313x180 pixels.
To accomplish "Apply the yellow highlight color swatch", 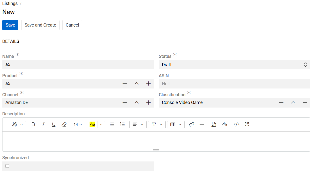I will click(x=92, y=125).
